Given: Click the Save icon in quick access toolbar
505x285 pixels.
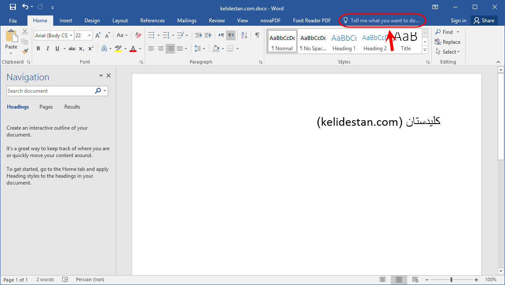Looking at the screenshot, I should pyautogui.click(x=12, y=7).
